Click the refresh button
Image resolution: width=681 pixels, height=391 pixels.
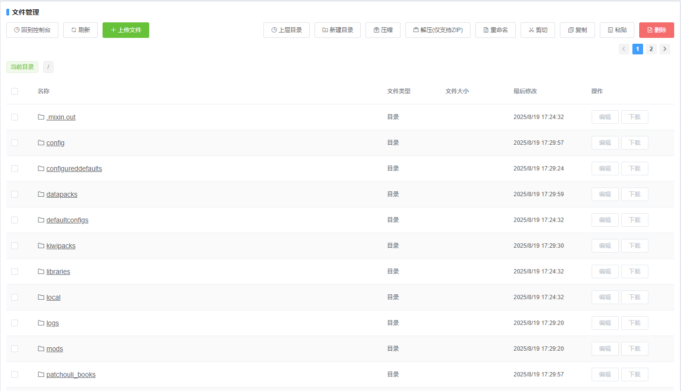coord(80,30)
